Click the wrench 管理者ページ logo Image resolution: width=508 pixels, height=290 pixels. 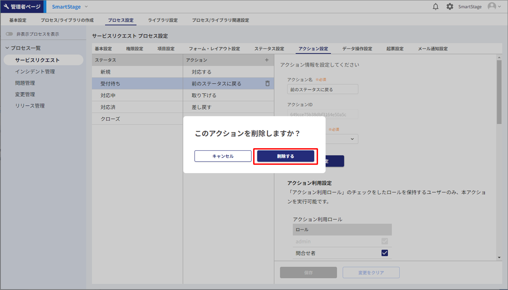pyautogui.click(x=22, y=7)
